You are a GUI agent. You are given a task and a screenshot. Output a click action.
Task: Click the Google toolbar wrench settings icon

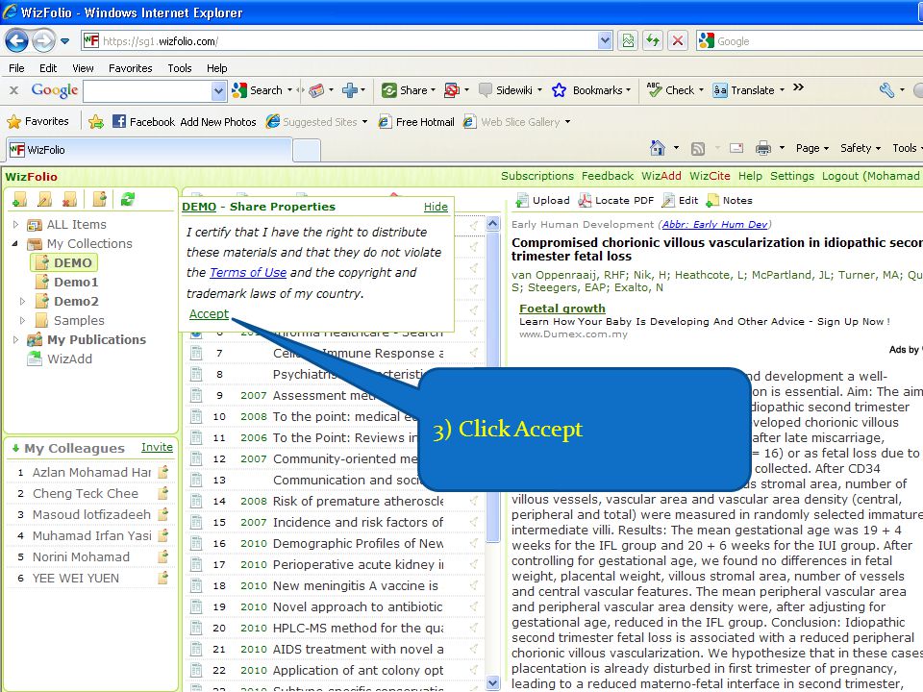pos(887,90)
